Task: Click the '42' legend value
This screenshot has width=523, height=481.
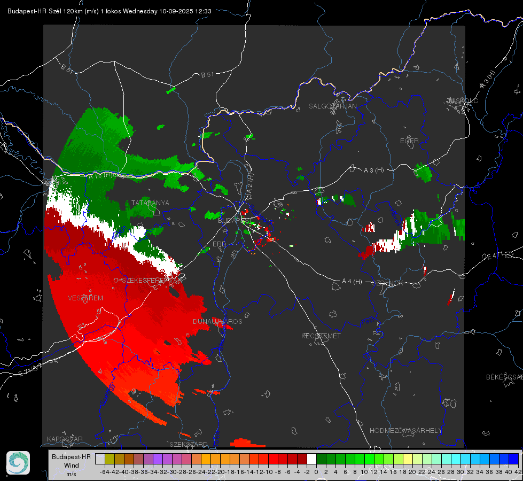Action: pos(518,472)
